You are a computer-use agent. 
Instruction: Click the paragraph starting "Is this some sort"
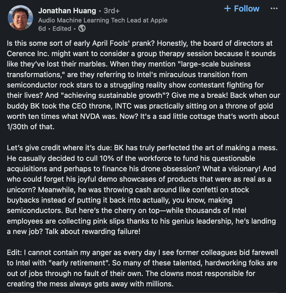[143, 85]
